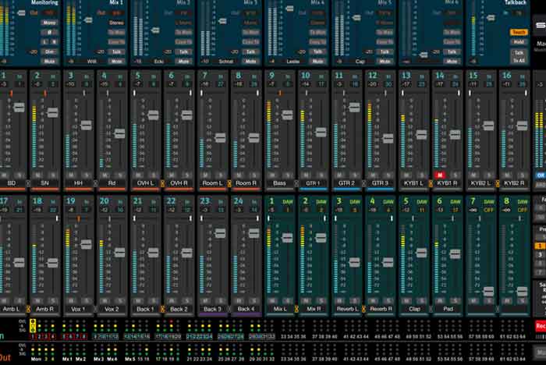Mute the BD channel
This screenshot has width=546, height=365.
pos(5,175)
